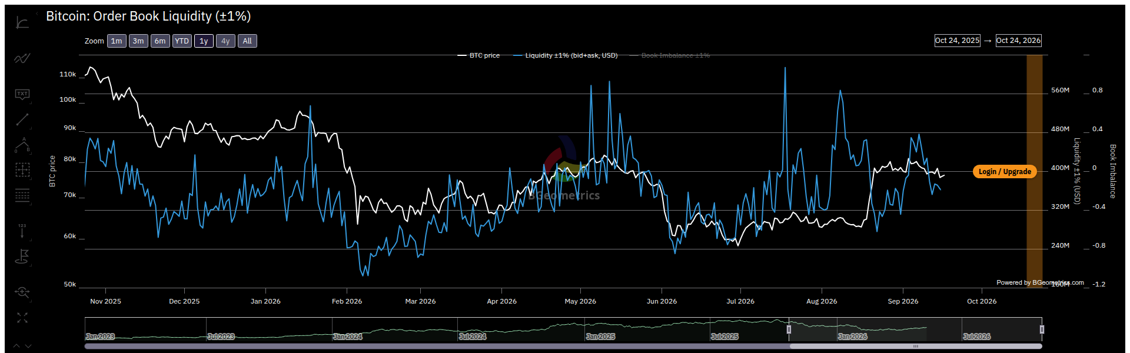The height and width of the screenshot is (353, 1130).
Task: Click the up arrow below toolbar
Action: pos(16,346)
